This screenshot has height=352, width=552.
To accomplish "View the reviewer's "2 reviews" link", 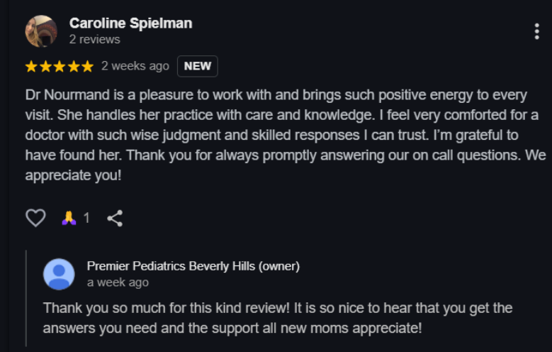I will [x=95, y=39].
